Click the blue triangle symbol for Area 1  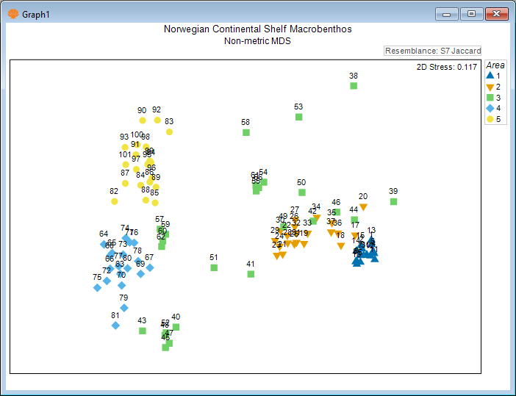(490, 76)
